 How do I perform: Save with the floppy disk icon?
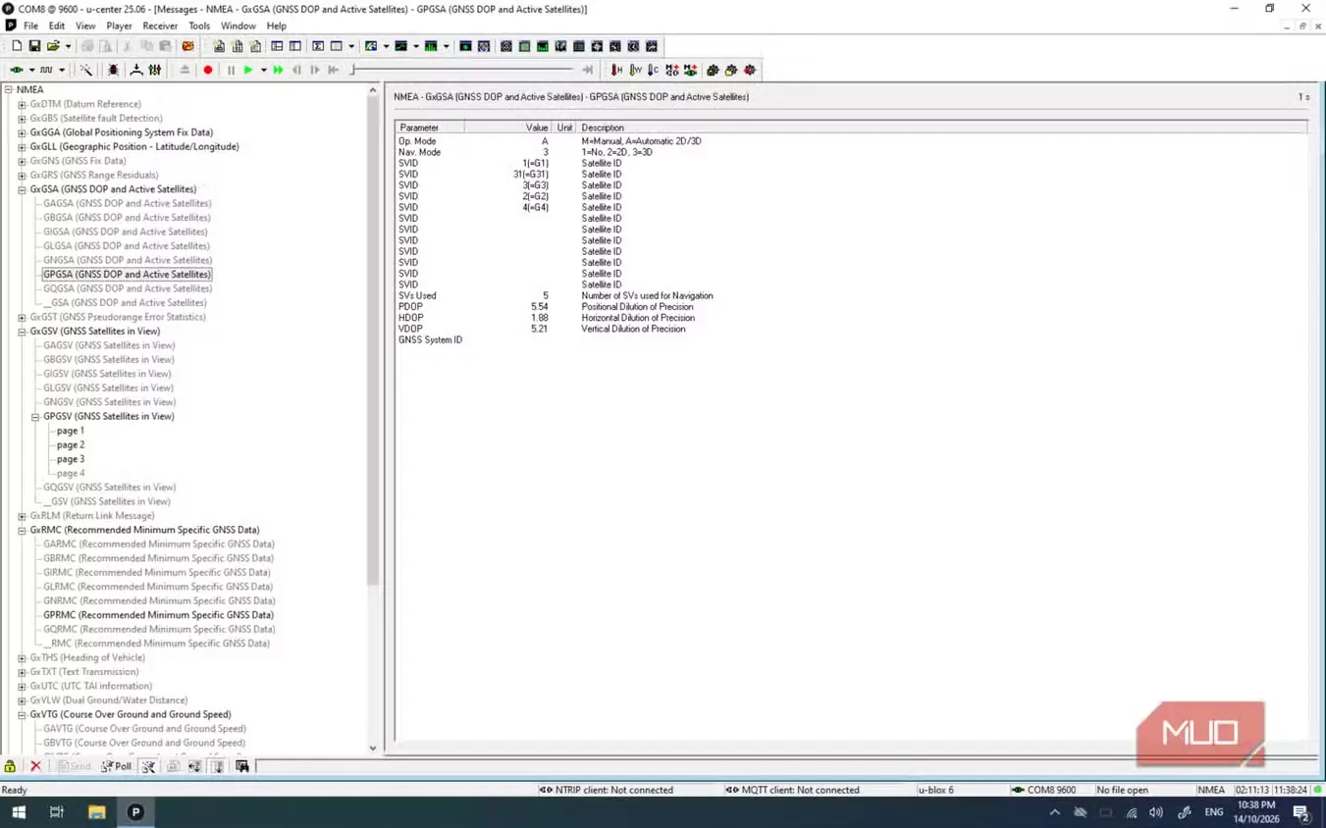click(x=34, y=46)
